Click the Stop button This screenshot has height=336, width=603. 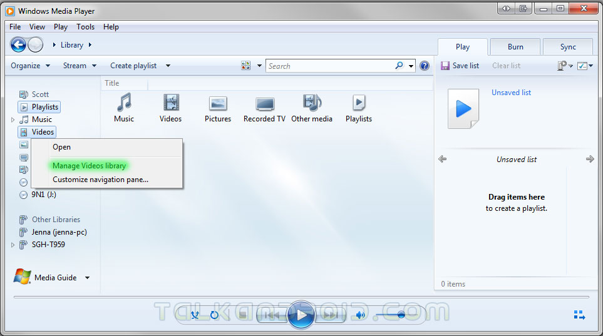pos(243,315)
